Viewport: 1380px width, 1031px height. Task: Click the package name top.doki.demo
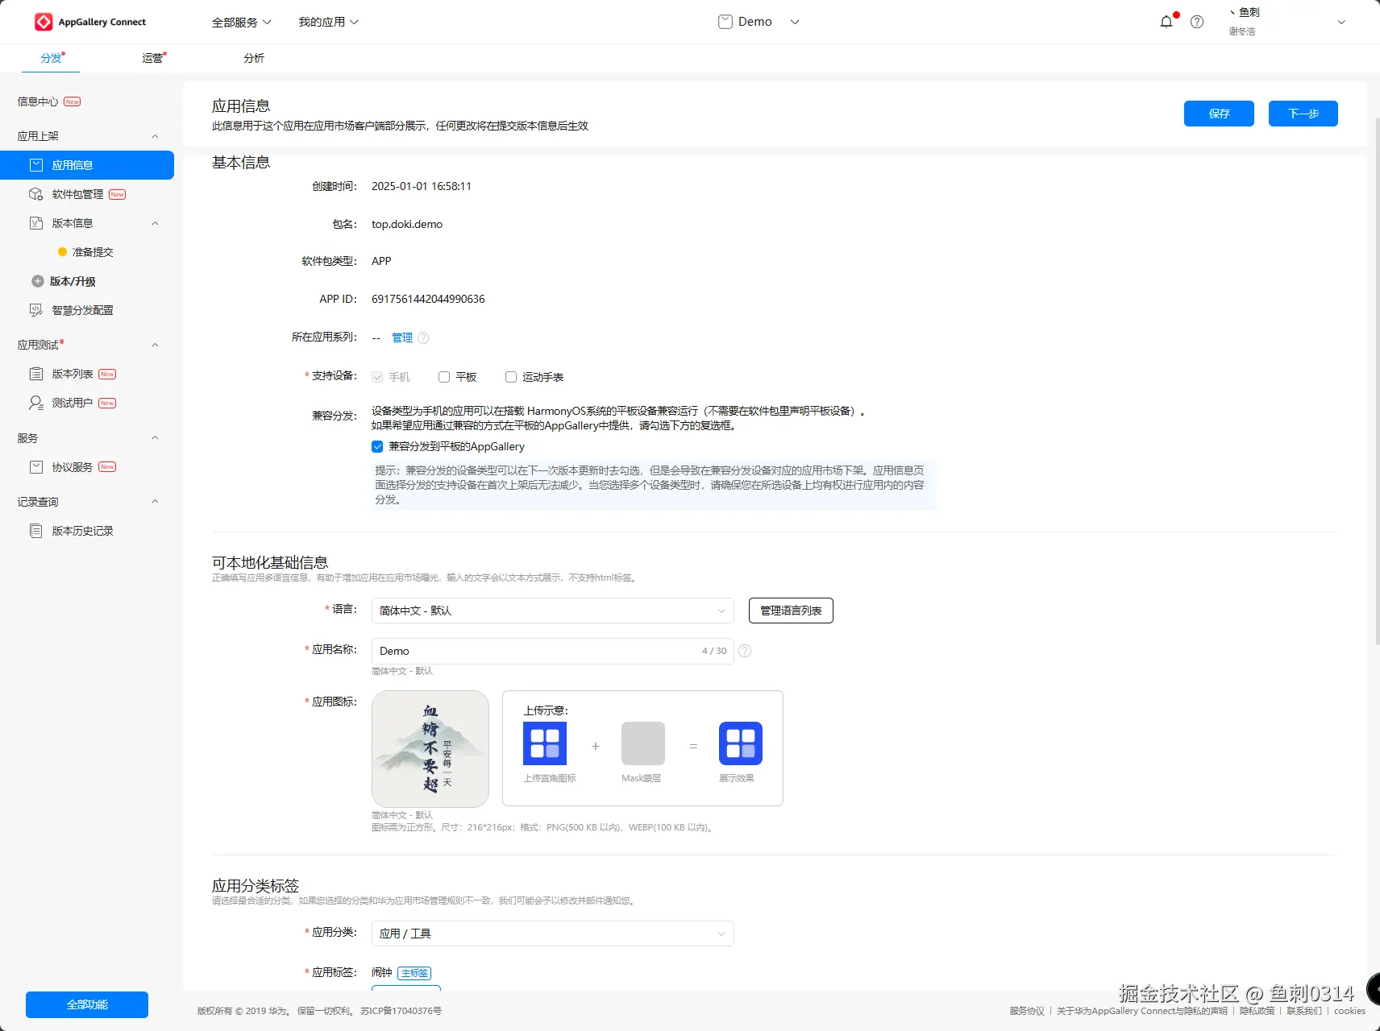pos(407,224)
